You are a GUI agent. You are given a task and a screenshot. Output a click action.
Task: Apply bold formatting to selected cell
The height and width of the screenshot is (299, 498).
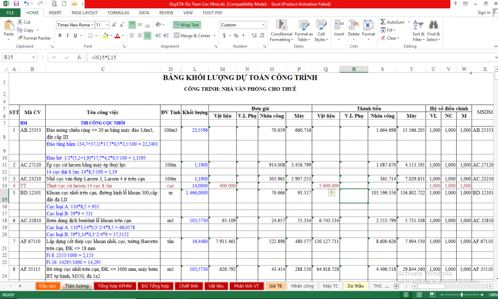pos(59,35)
